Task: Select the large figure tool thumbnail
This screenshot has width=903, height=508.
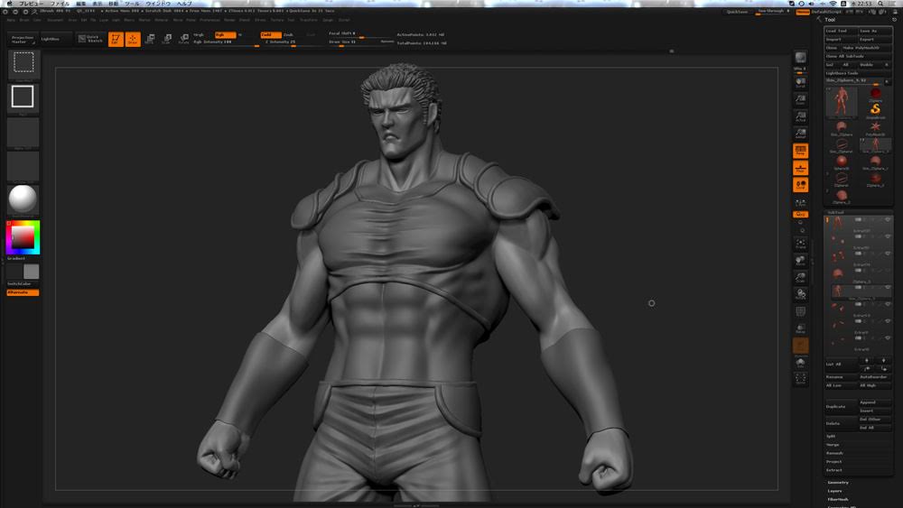Action: coord(842,101)
